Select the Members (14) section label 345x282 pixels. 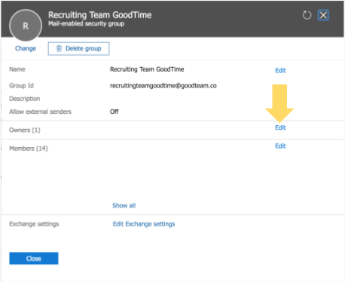click(x=29, y=149)
